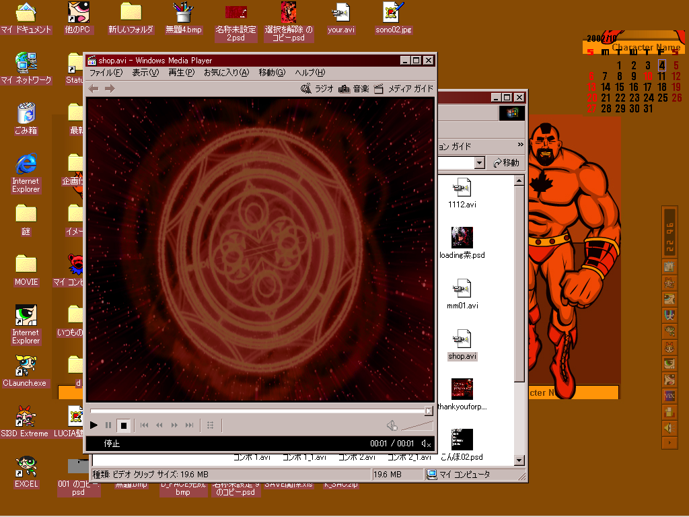Expand the toolbar chevron in Explorer
Screen dimensions: 689x517
tap(520, 144)
